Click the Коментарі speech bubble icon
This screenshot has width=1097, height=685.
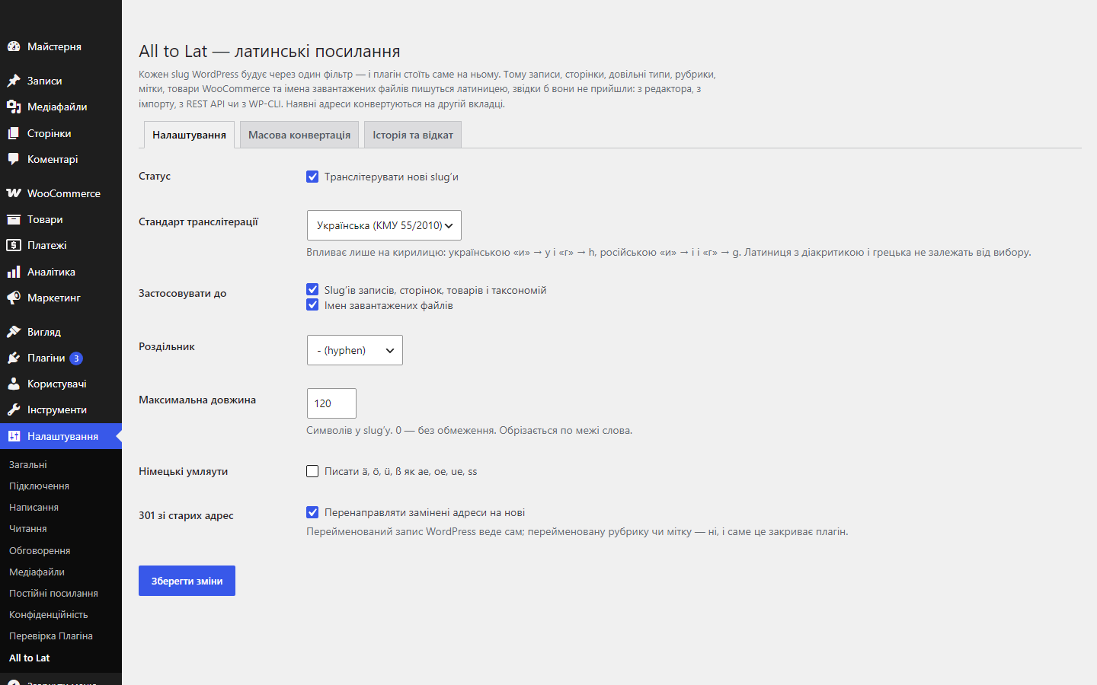coord(14,159)
